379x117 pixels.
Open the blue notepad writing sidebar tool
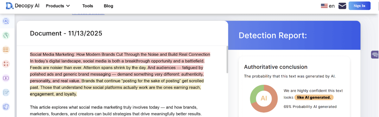[6, 92]
